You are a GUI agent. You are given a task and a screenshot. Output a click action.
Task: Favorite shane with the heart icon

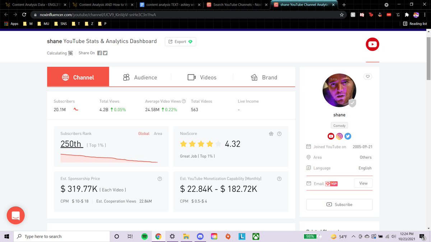tap(368, 76)
